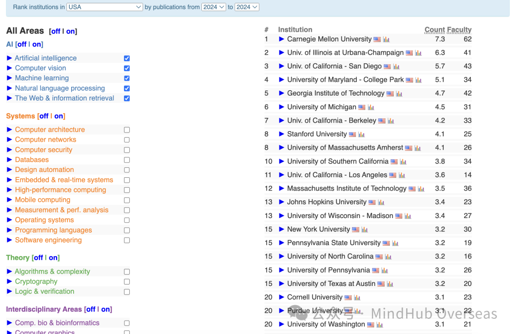513x334 pixels.
Task: Expand the Mobile computing triangle
Action: (9, 200)
